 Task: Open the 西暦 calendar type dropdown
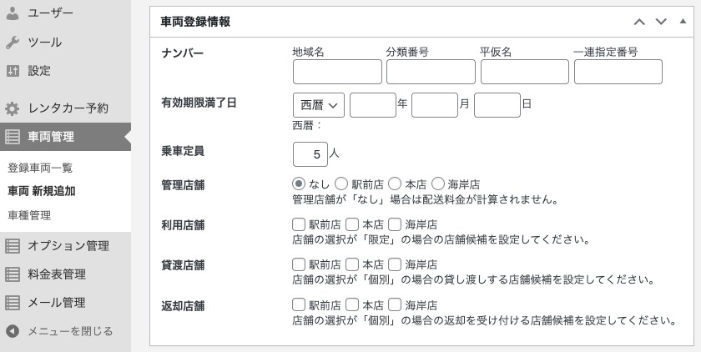pos(318,105)
